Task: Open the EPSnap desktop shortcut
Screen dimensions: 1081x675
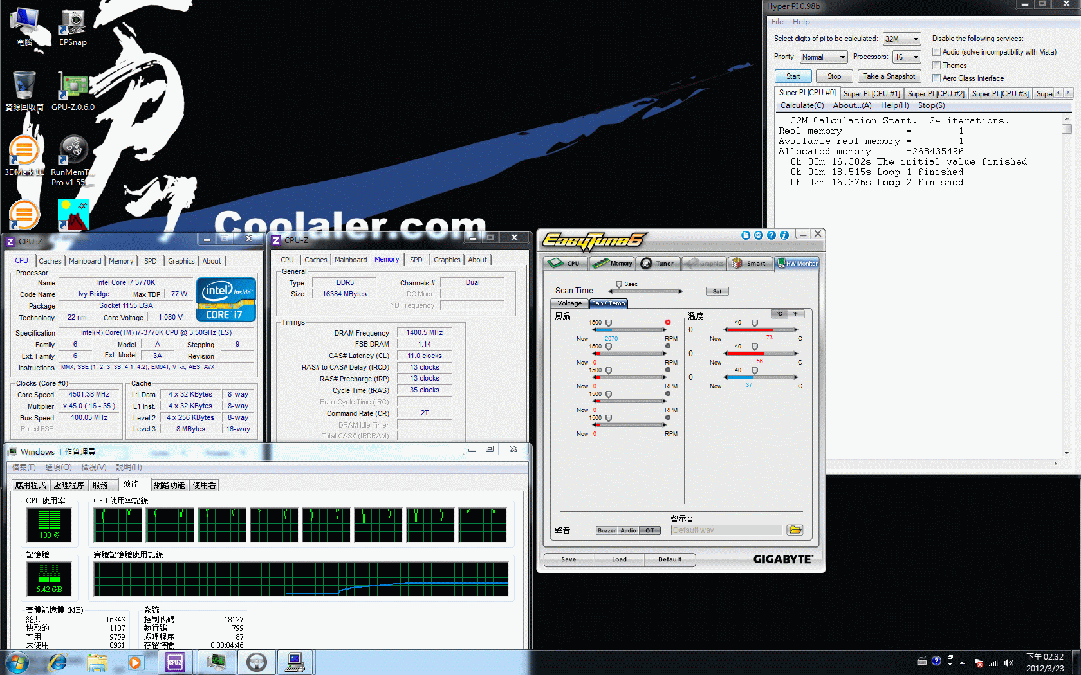Action: (73, 28)
